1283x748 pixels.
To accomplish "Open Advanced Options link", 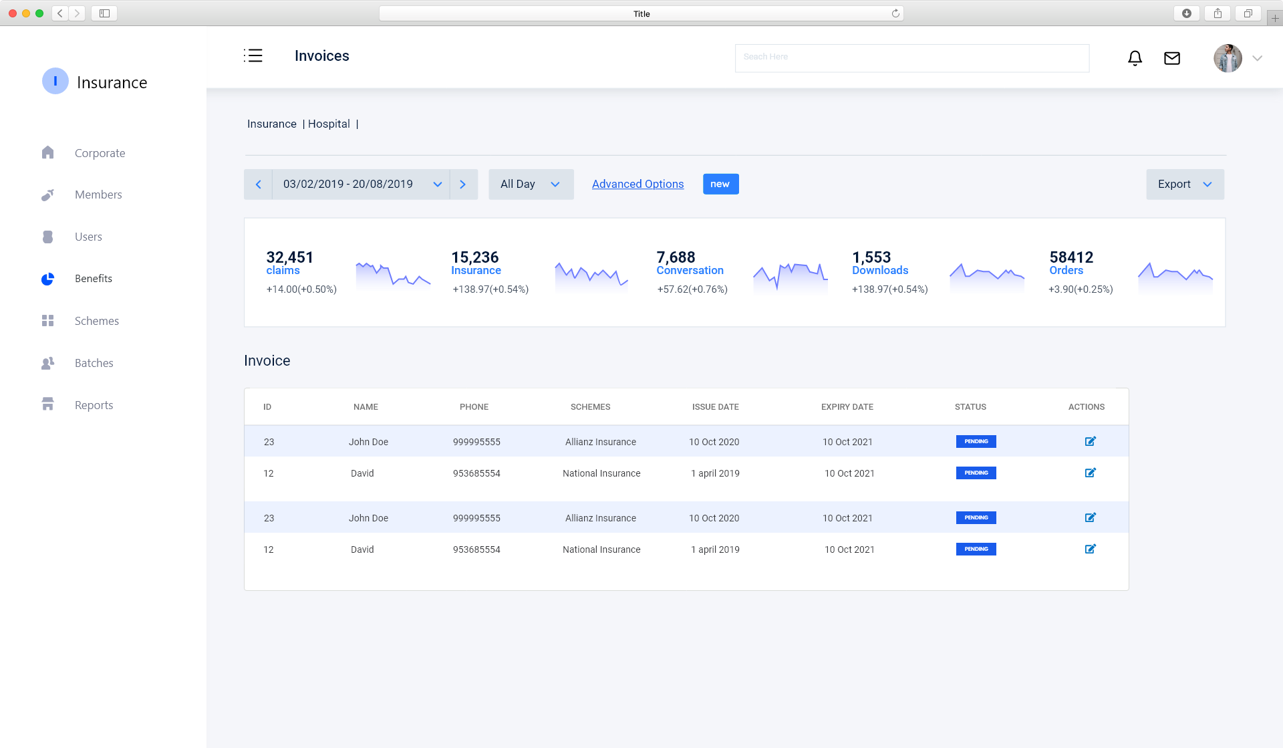I will (x=637, y=184).
